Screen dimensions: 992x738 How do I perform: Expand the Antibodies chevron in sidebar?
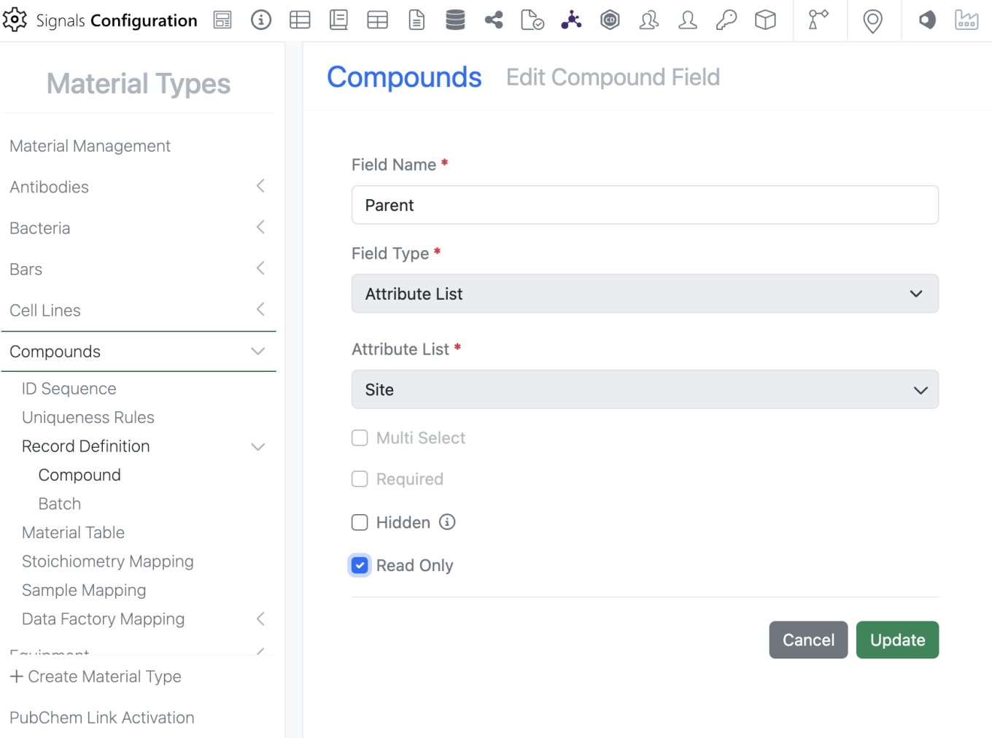[260, 186]
